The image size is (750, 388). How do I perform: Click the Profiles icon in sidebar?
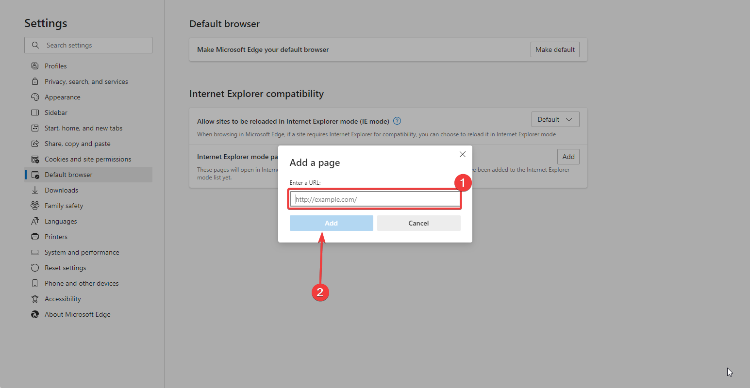pos(35,66)
